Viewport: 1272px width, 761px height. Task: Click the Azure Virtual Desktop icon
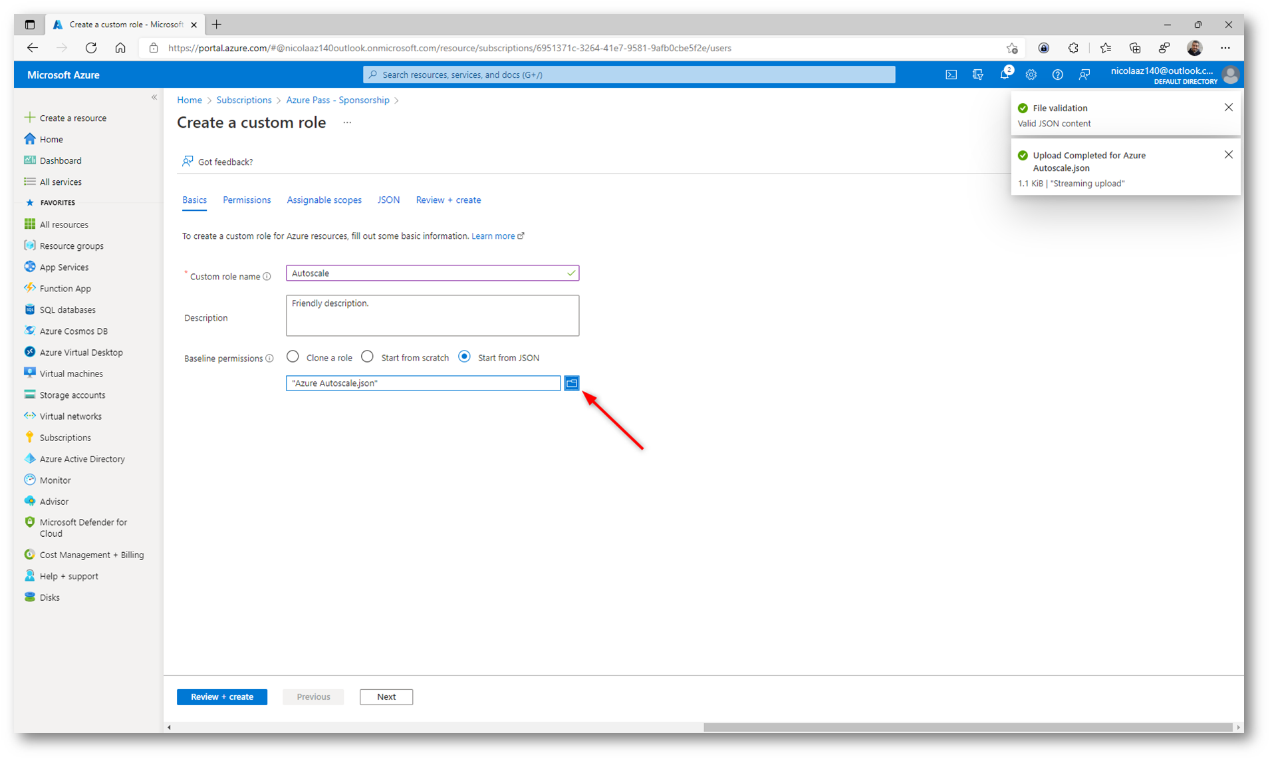pos(29,352)
